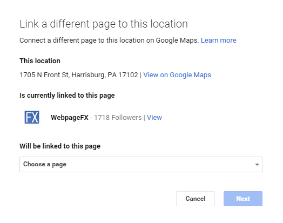
Task: Click the This location heading
Action: point(40,61)
